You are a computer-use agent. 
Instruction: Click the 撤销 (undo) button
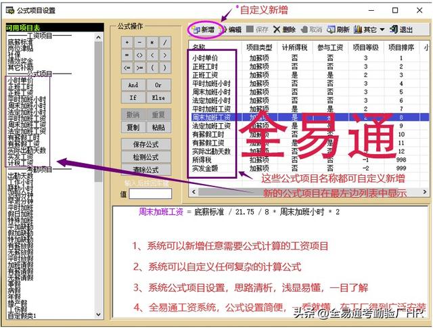coord(133,114)
